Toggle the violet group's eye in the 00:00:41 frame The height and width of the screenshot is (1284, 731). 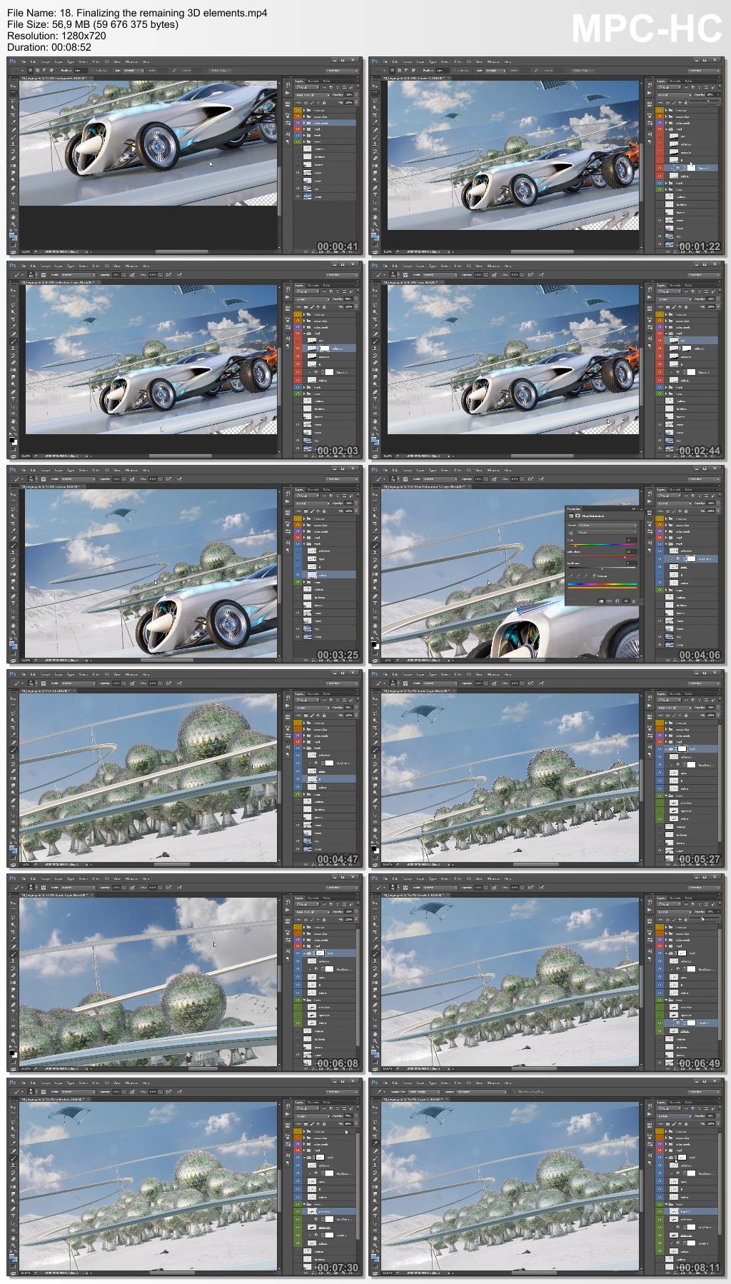tap(298, 123)
